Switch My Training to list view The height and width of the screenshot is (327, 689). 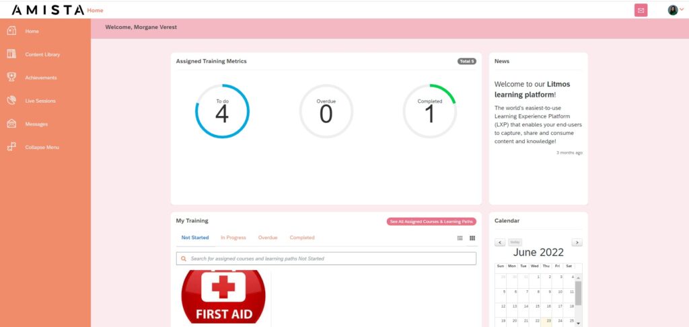pyautogui.click(x=460, y=238)
